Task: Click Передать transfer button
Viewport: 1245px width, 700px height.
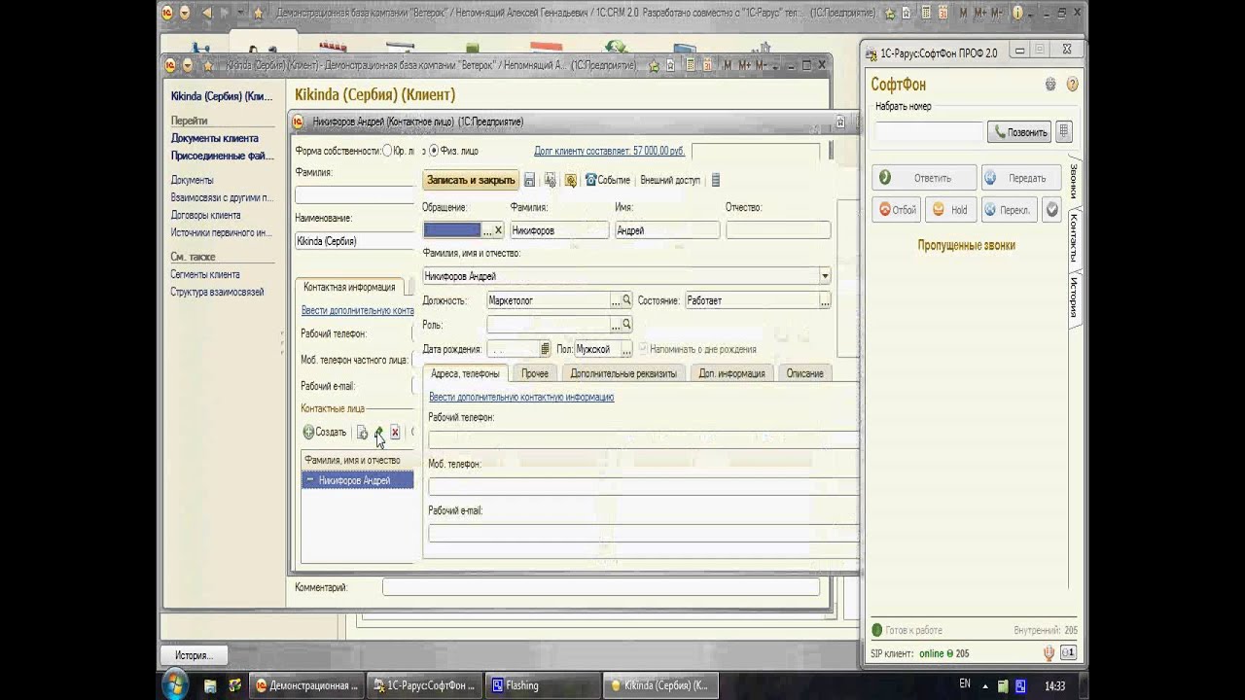Action: (1020, 178)
